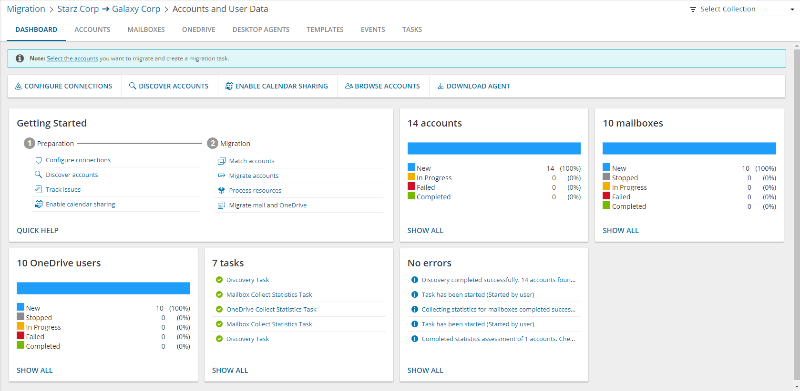
Task: Click the Configure Connections toolbar icon
Action: (x=19, y=86)
